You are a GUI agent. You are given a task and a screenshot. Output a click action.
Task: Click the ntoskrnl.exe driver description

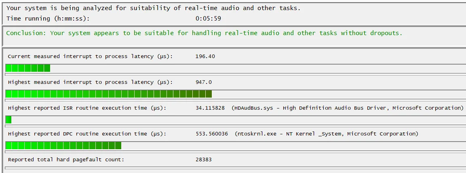point(326,133)
